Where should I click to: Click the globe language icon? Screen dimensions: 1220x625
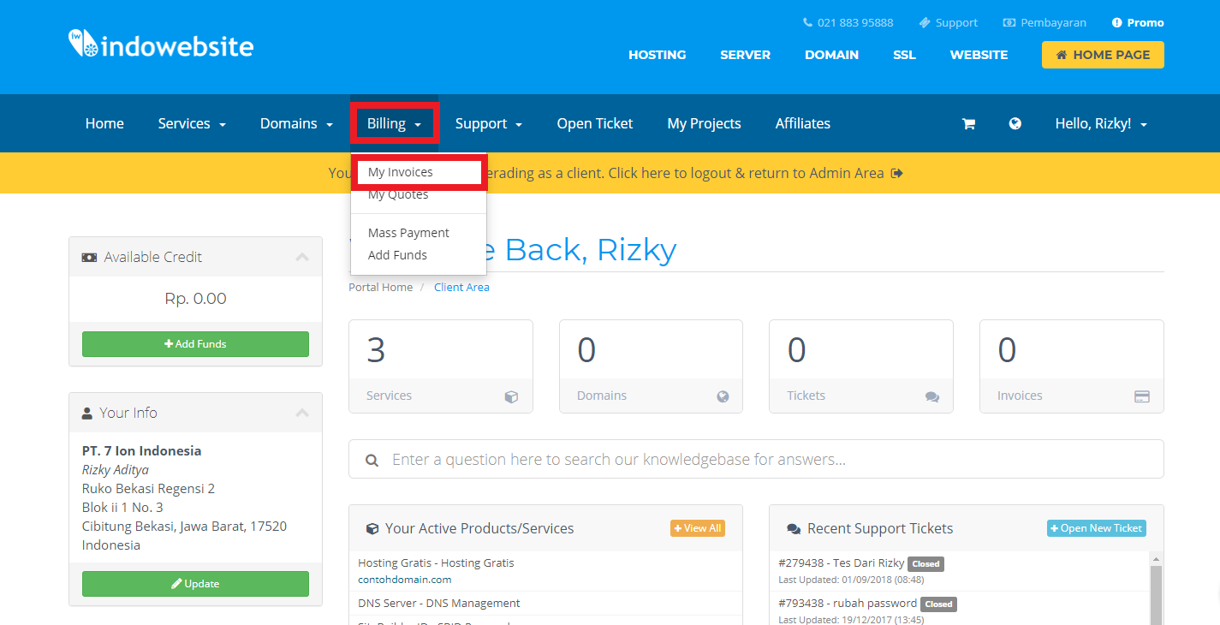coord(1015,124)
